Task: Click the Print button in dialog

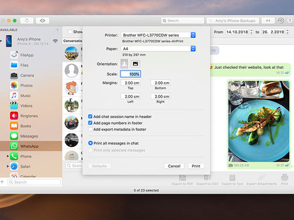Action: pos(196,166)
